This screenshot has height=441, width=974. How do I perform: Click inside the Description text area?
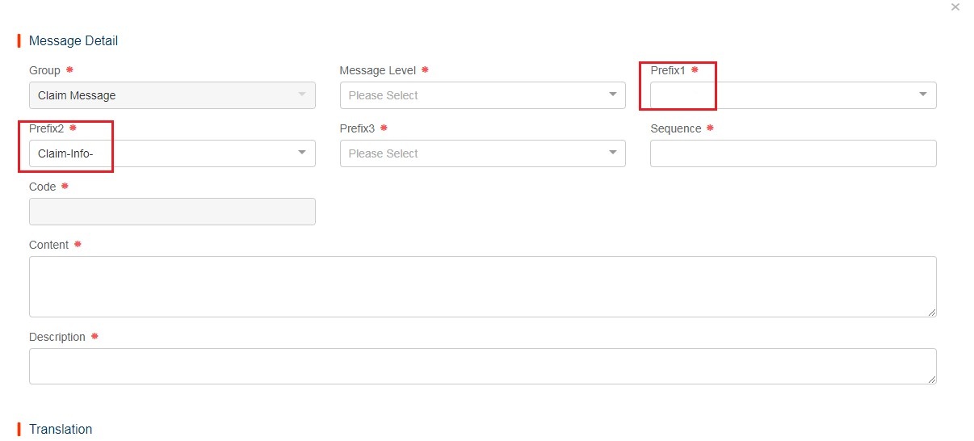tap(482, 365)
